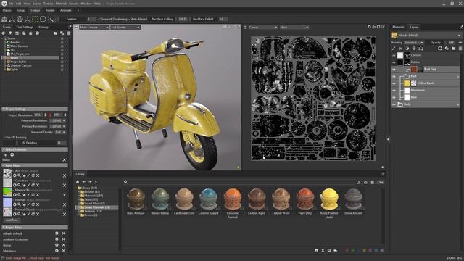This screenshot has width=464, height=261.
Task: Open the Window menu
Action: click(86, 4)
